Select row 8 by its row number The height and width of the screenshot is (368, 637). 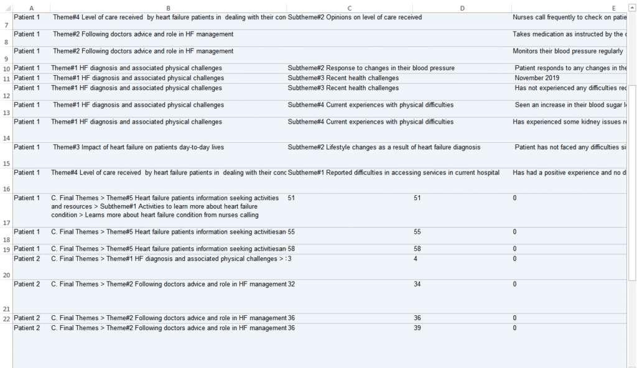click(x=6, y=38)
